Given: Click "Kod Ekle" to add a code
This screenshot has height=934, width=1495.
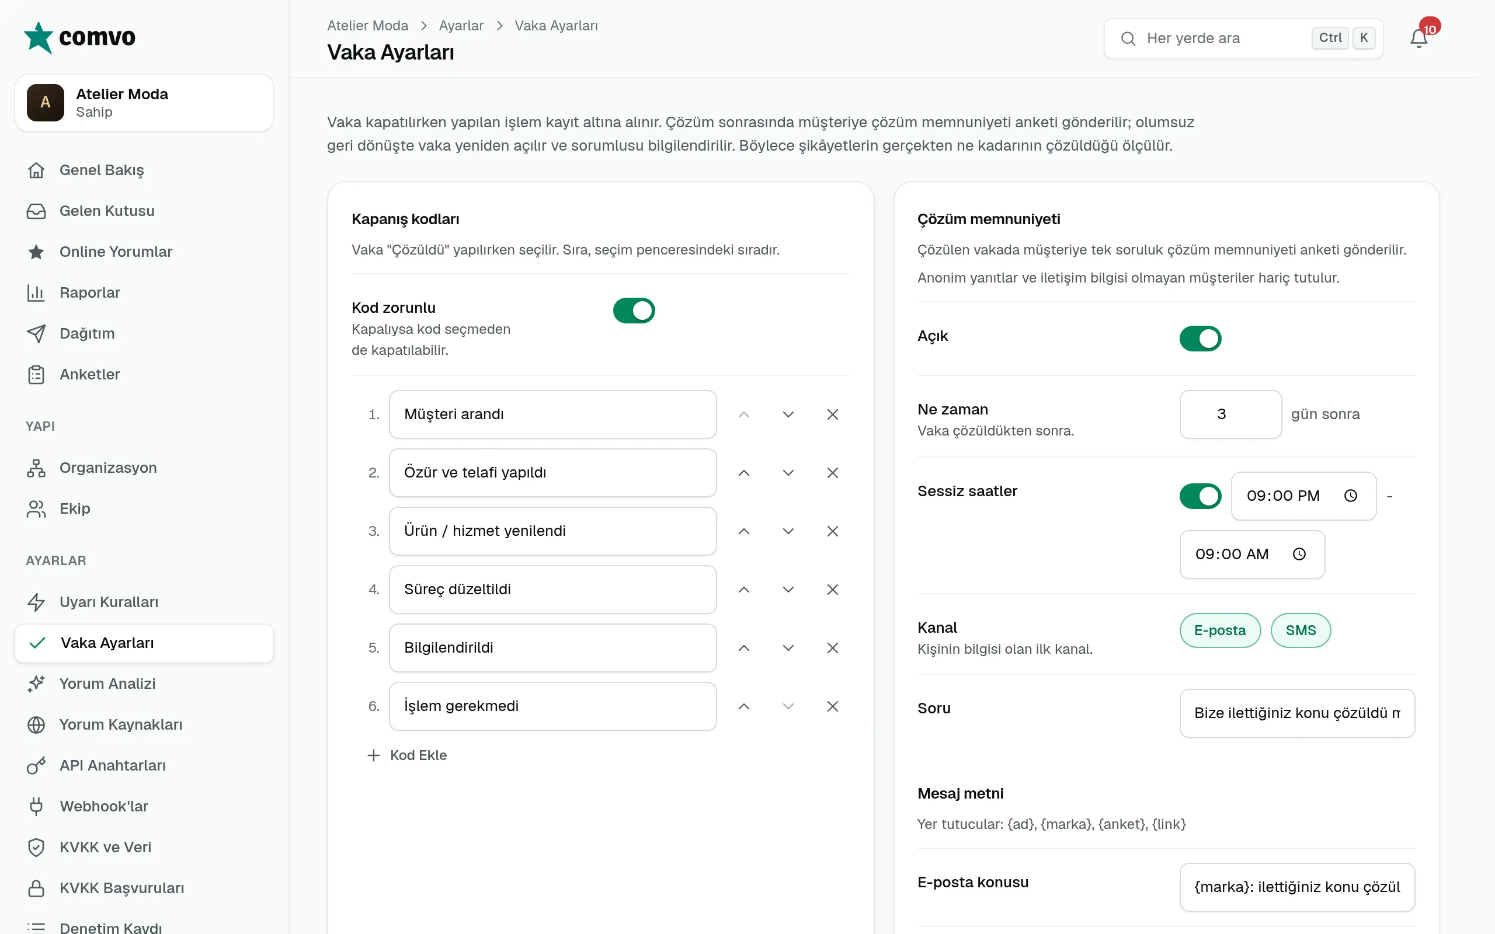Looking at the screenshot, I should pos(407,755).
